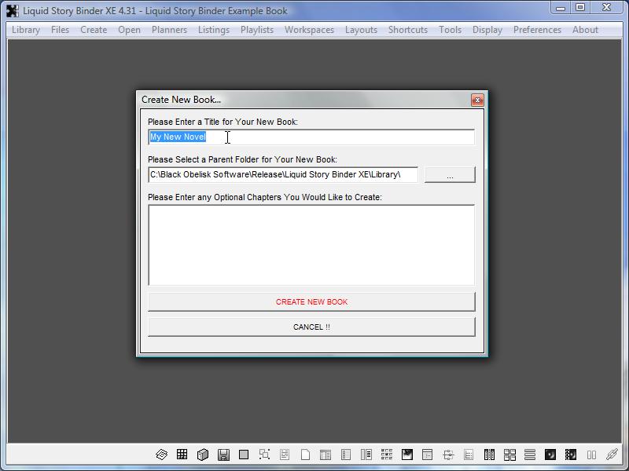This screenshot has width=629, height=471.
Task: Click the 3x3 grid icon in bottom toolbar
Action: [x=182, y=455]
